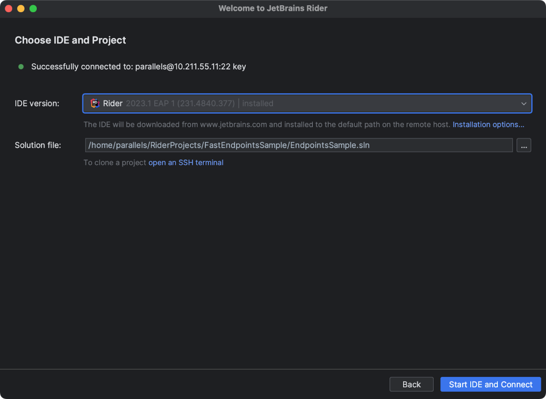Open the Rider 2023.1 EAP 1 combo box
The image size is (546, 399).
tap(307, 103)
